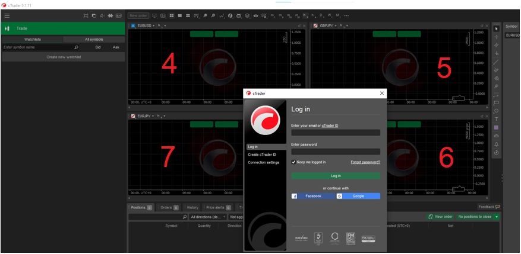The image size is (521, 254).
Task: Click the email or cTrader ID field
Action: 336,133
